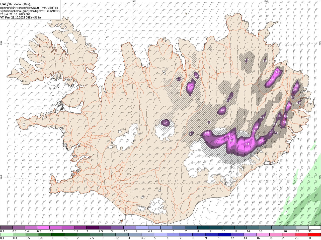Select the light pink rain swatch at 16
This screenshot has width=321, height=240.
tap(263, 234)
